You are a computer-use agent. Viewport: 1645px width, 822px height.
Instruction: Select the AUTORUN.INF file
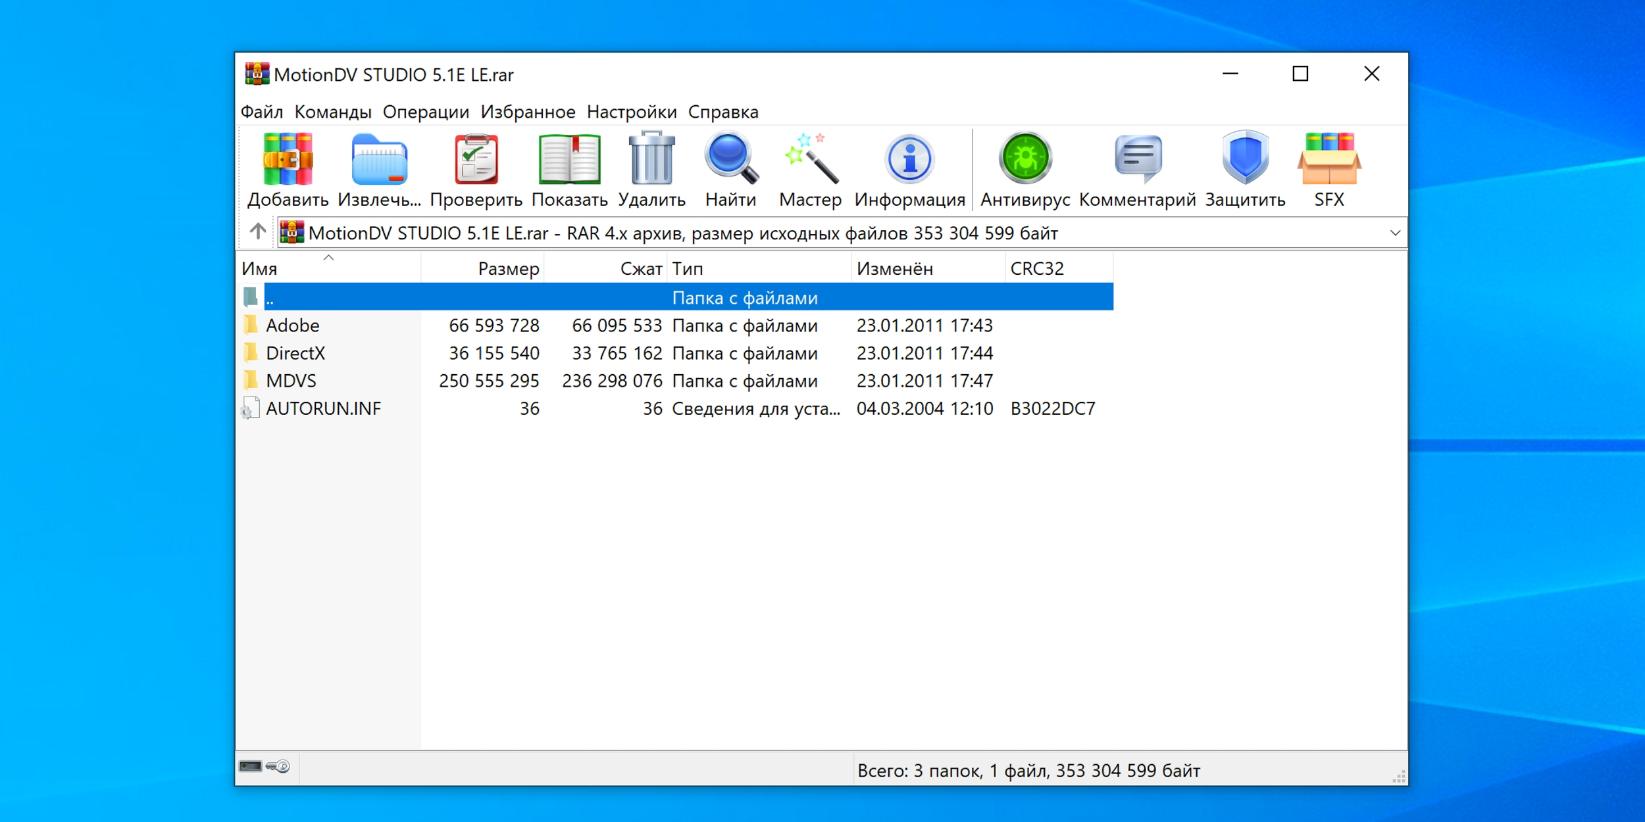tap(322, 408)
